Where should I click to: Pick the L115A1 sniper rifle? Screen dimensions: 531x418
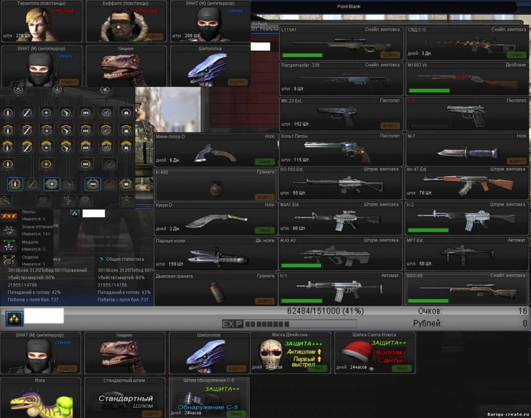(x=342, y=43)
